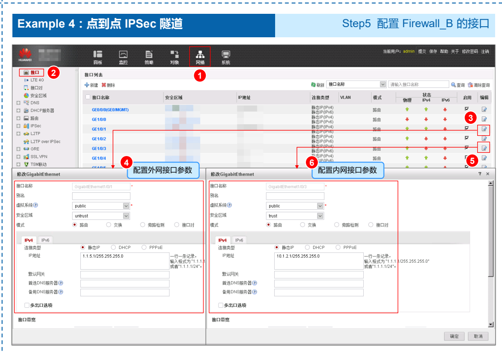Click the 新建 plus icon above interface list
Screen dimensions: 502x352
click(x=87, y=85)
